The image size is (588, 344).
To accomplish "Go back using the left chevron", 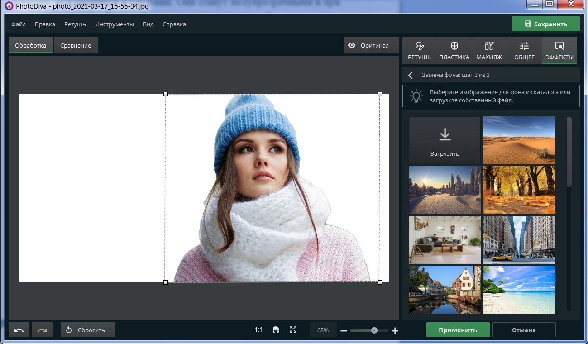I will click(411, 75).
